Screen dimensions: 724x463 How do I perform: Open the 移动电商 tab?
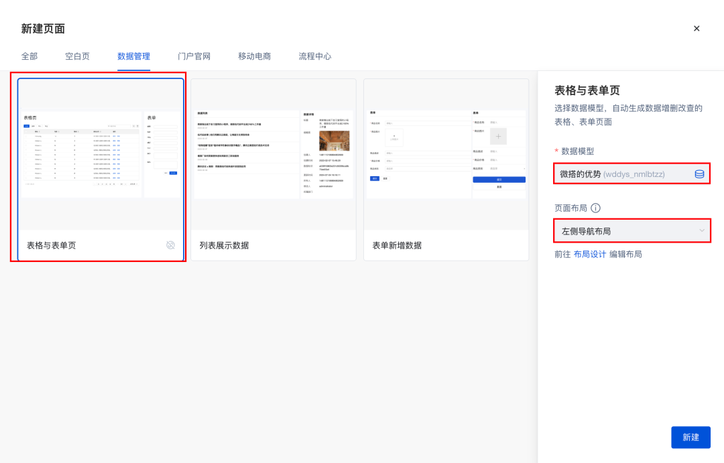[255, 56]
